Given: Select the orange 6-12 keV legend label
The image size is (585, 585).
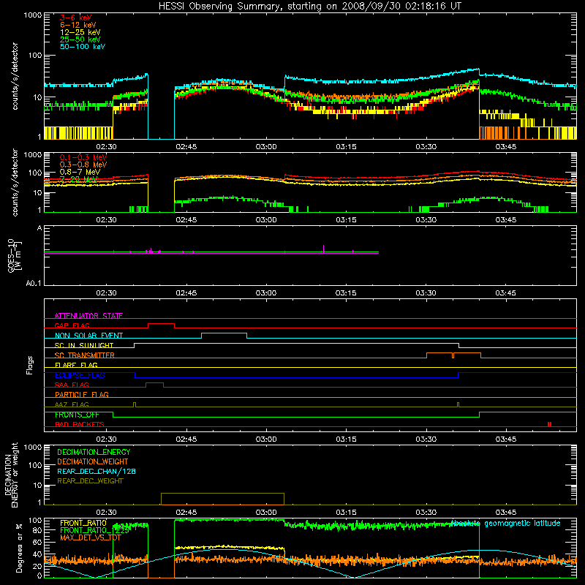Looking at the screenshot, I should click(x=78, y=25).
